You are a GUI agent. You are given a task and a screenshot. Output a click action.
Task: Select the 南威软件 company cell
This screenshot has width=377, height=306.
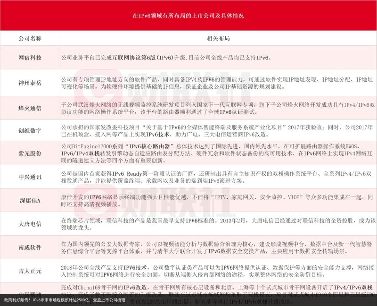pyautogui.click(x=30, y=247)
